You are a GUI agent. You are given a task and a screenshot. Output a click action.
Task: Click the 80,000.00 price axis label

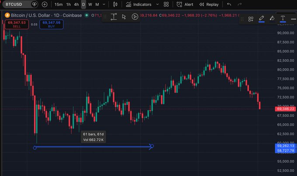pyautogui.click(x=286, y=70)
